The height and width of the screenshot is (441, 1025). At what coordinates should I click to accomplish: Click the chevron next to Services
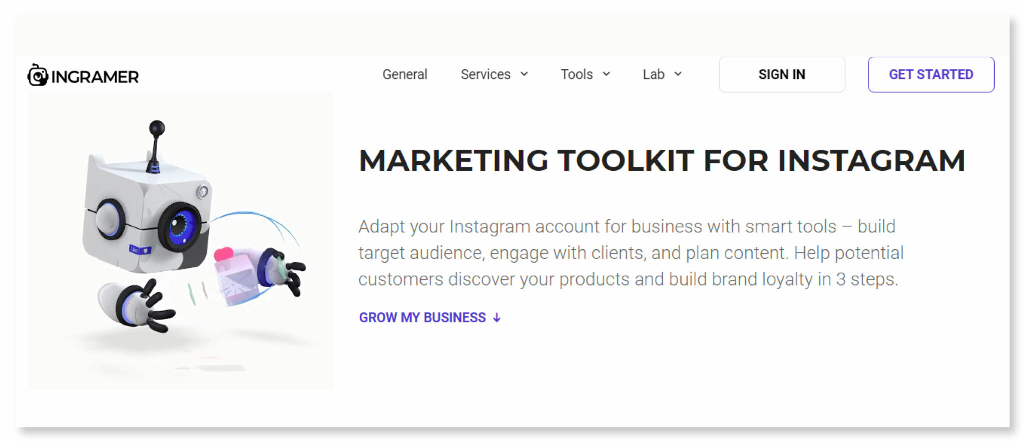click(x=525, y=74)
